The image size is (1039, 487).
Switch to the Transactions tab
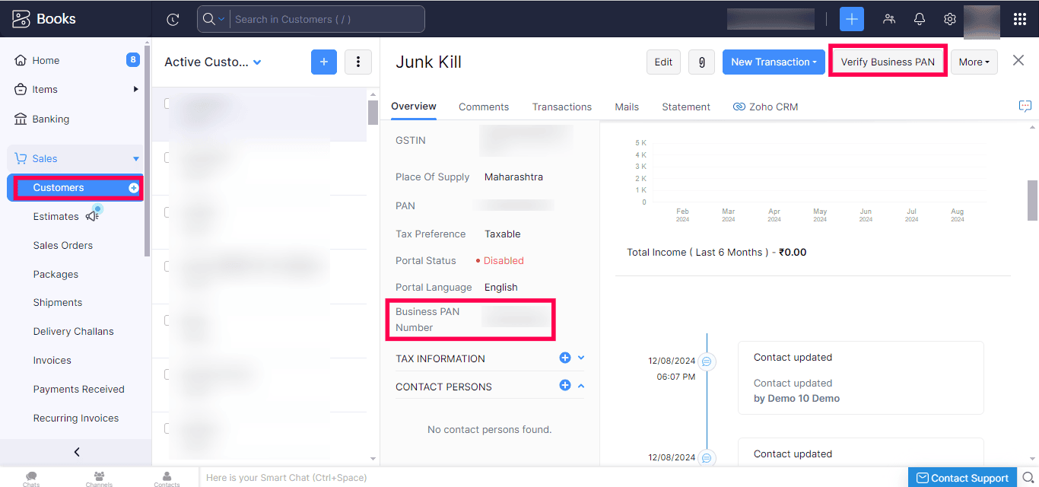click(562, 107)
